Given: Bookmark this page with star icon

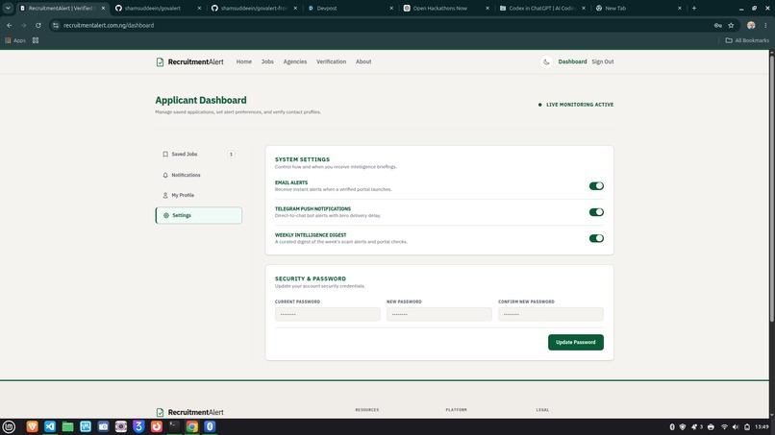Looking at the screenshot, I should pyautogui.click(x=731, y=25).
